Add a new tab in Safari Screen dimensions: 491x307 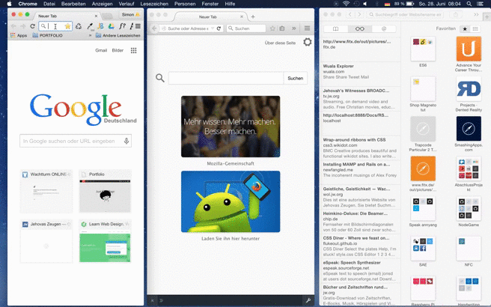point(487,17)
